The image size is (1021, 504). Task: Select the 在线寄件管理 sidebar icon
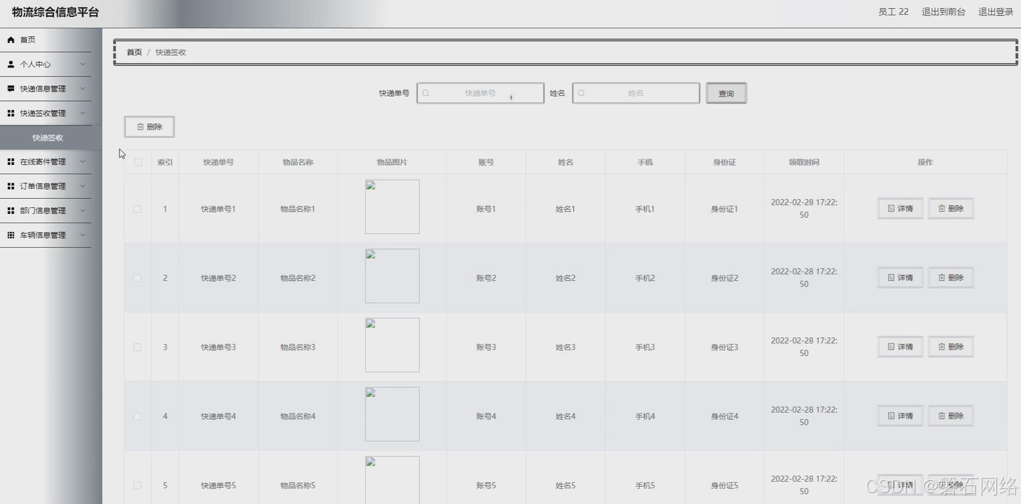point(10,161)
